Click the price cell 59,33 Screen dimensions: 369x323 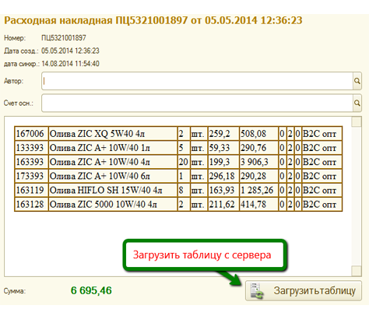coord(223,148)
